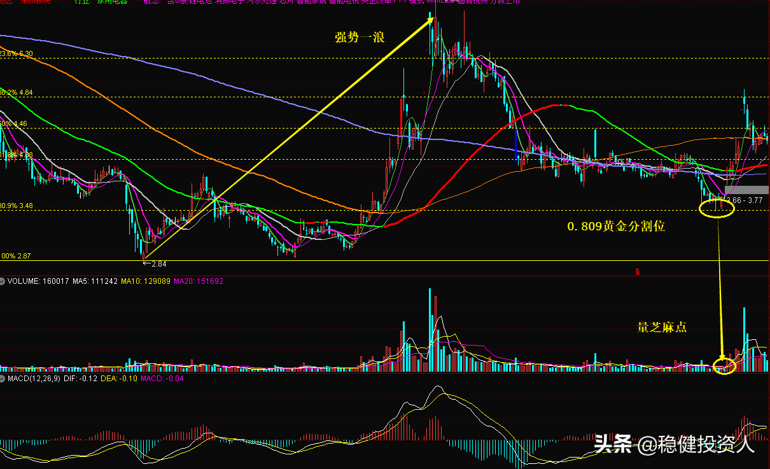Viewport: 770px width, 469px height.
Task: Select the yellow ellipse around the price low
Action: pyautogui.click(x=716, y=207)
